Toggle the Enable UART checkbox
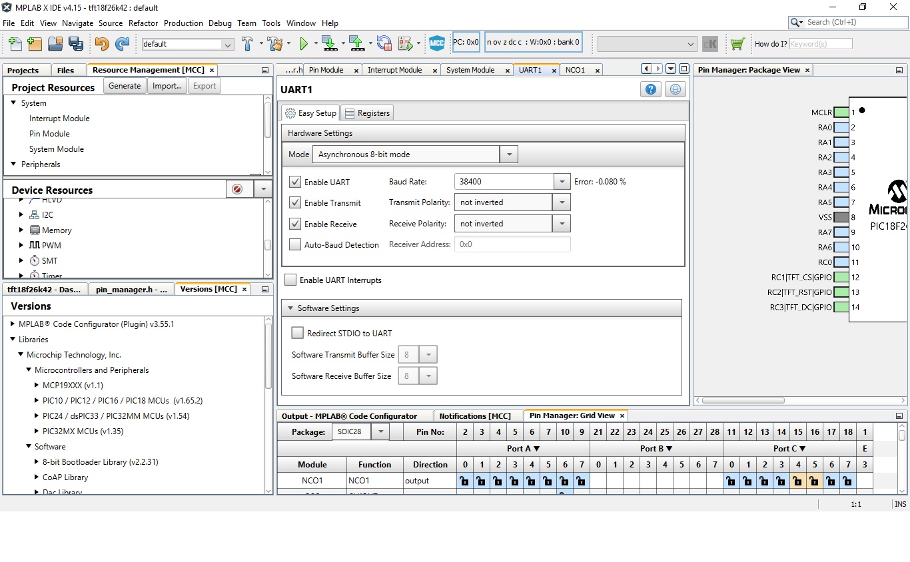 [295, 182]
